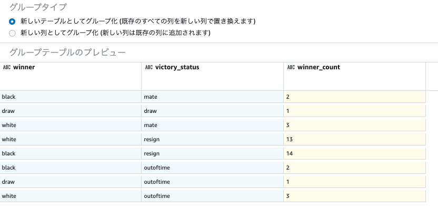Click black winner cell in resign row

coord(71,153)
